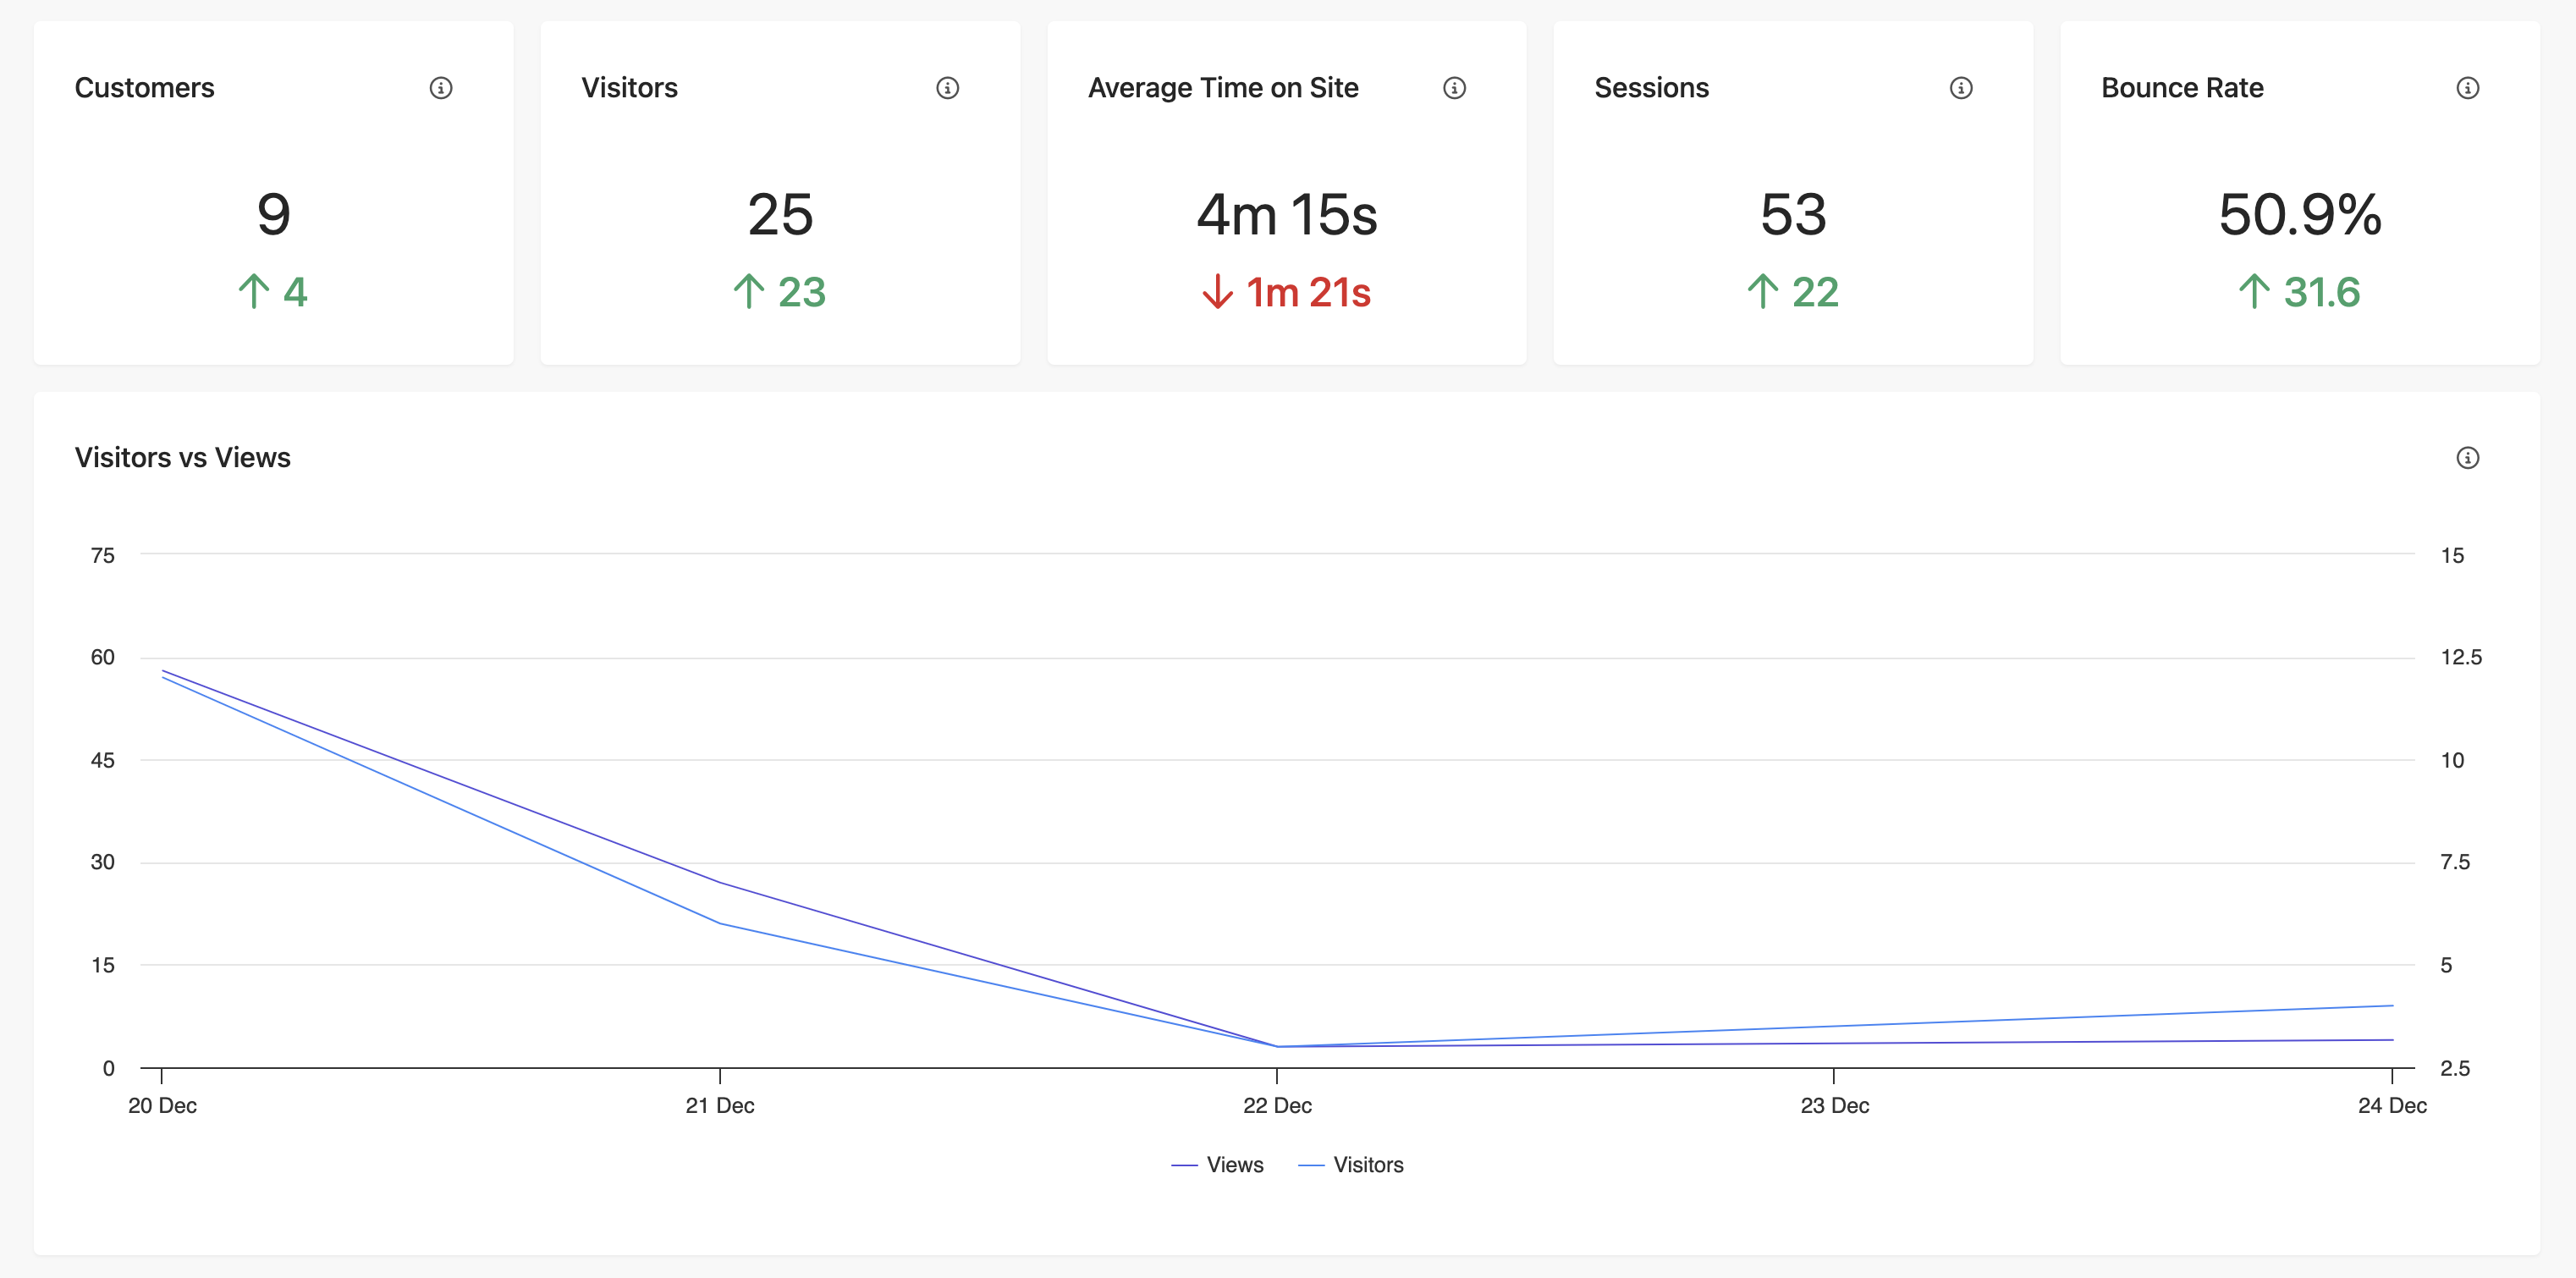The width and height of the screenshot is (2576, 1278).
Task: Click the Views line point at 21 Dec
Action: click(x=720, y=882)
